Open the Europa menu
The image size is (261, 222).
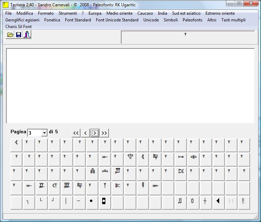(95, 13)
